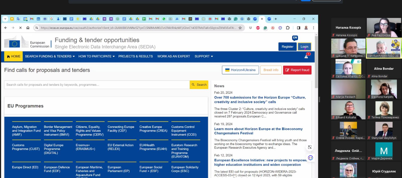Read news: European Excellence Initiative new projects
402x178 pixels.
260,162
